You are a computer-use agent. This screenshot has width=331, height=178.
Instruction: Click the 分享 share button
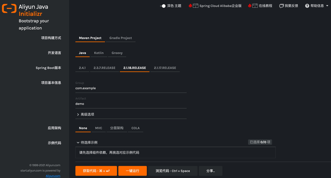(211, 171)
